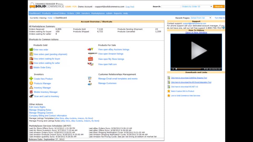The image size is (253, 142).
Task: Click the MS Excel Integration download icon
Action: (169, 82)
